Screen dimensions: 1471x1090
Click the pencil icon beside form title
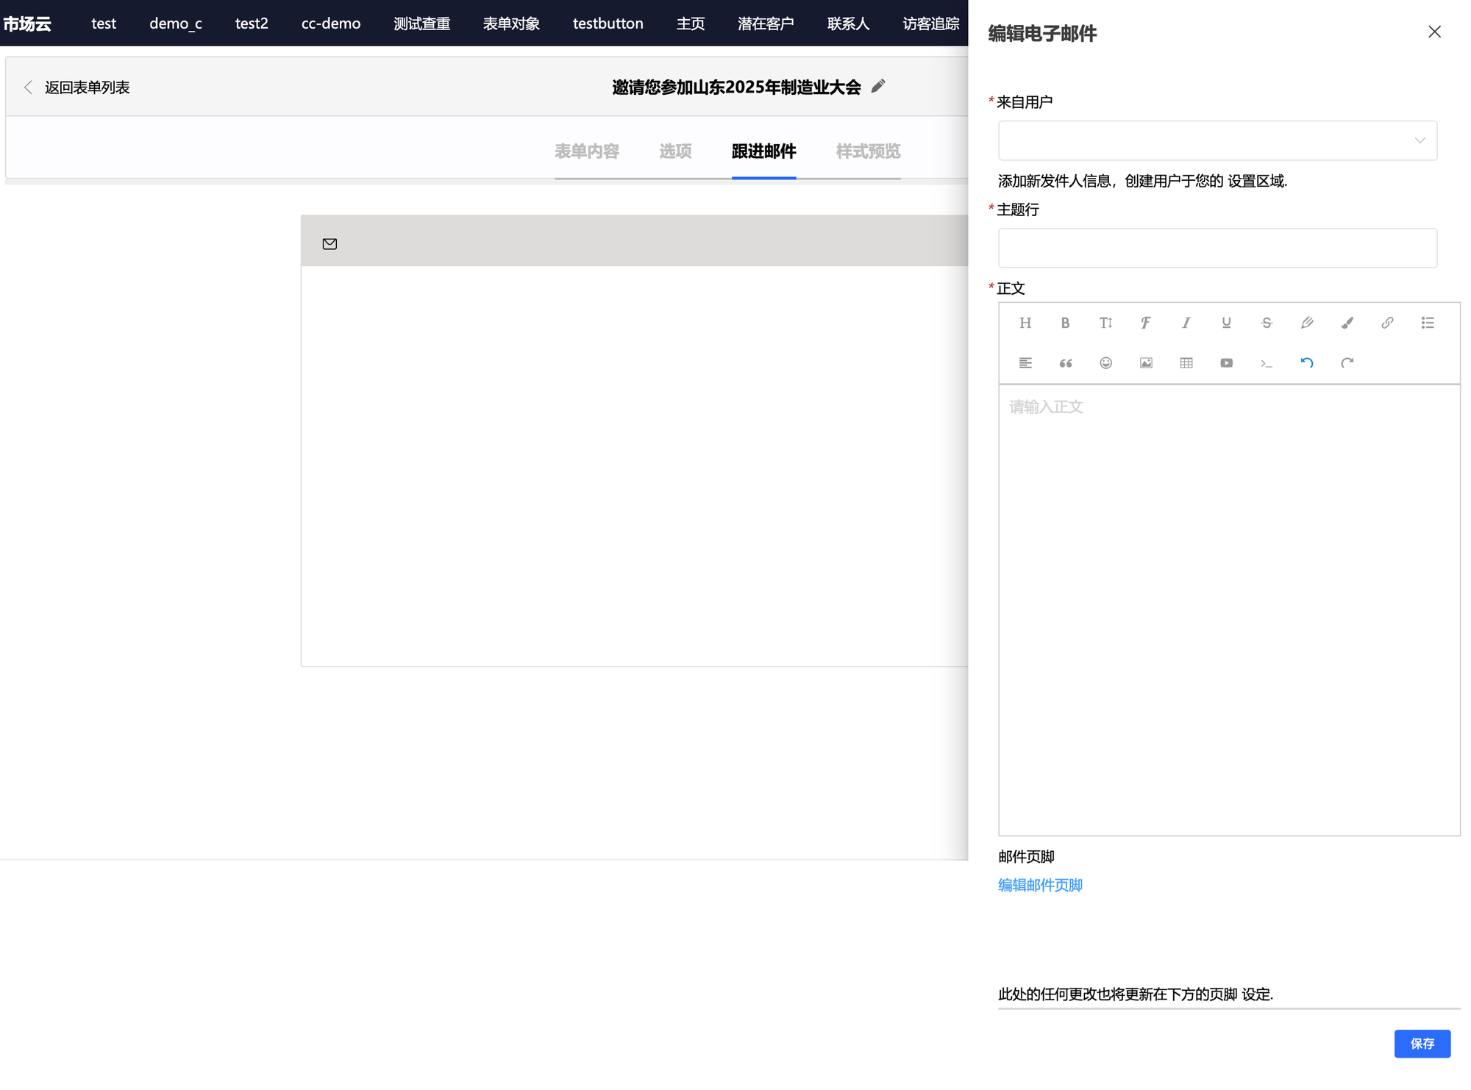pyautogui.click(x=877, y=87)
